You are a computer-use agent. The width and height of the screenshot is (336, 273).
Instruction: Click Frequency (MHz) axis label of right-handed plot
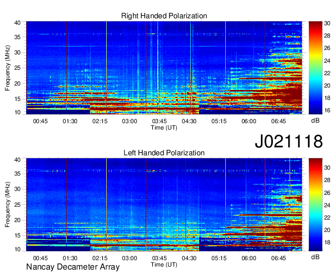click(x=7, y=68)
